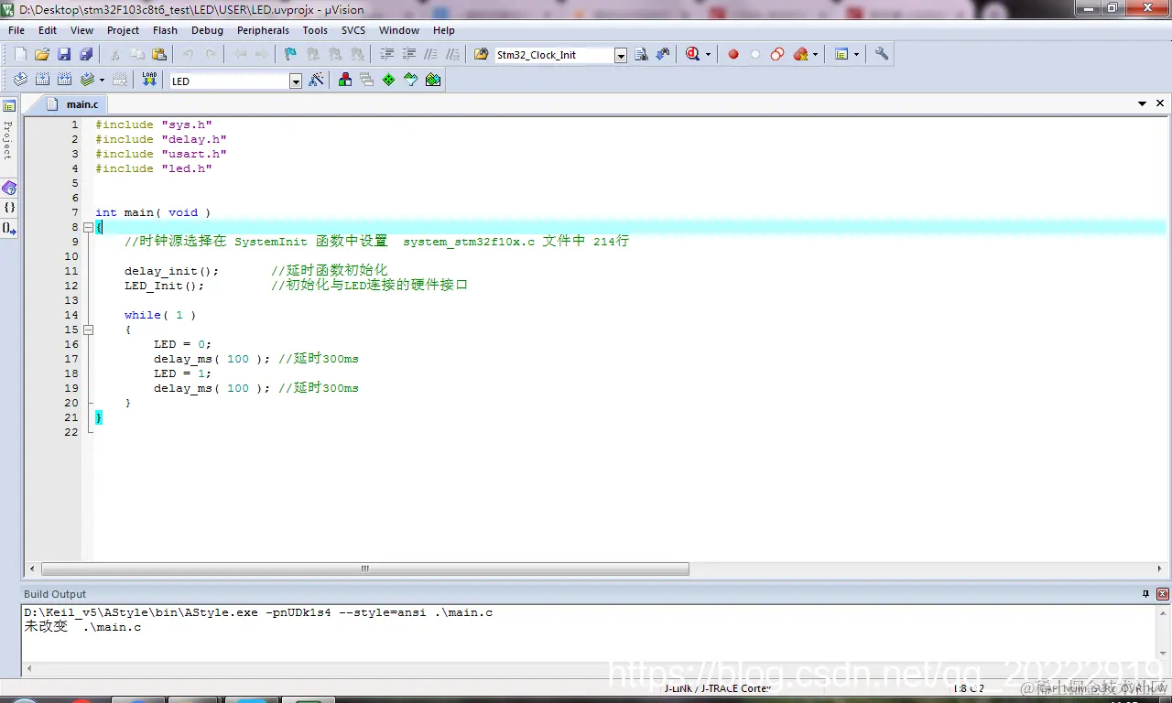This screenshot has width=1172, height=703.
Task: Collapse while loop fold at line 15
Action: click(x=88, y=330)
